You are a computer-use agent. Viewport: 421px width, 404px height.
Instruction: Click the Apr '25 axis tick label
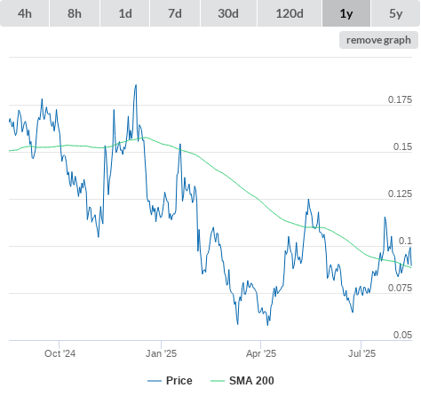coord(261,353)
